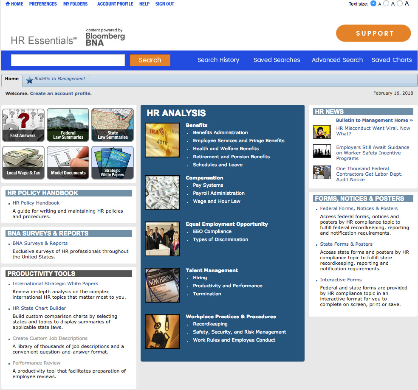Screen dimensions: 418x390
Task: Open Benefits Administration topic
Action: [220, 132]
